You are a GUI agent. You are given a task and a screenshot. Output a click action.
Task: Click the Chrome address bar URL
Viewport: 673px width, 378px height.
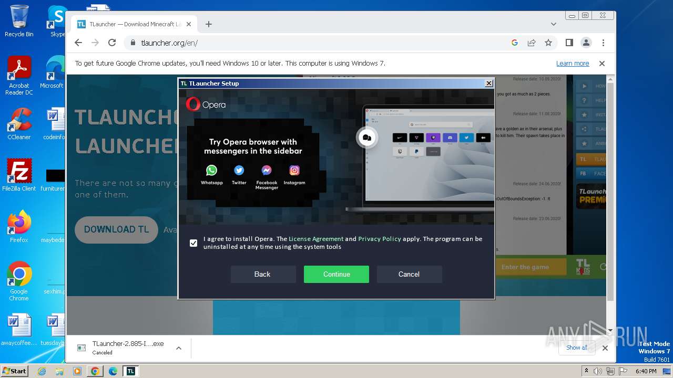[169, 43]
